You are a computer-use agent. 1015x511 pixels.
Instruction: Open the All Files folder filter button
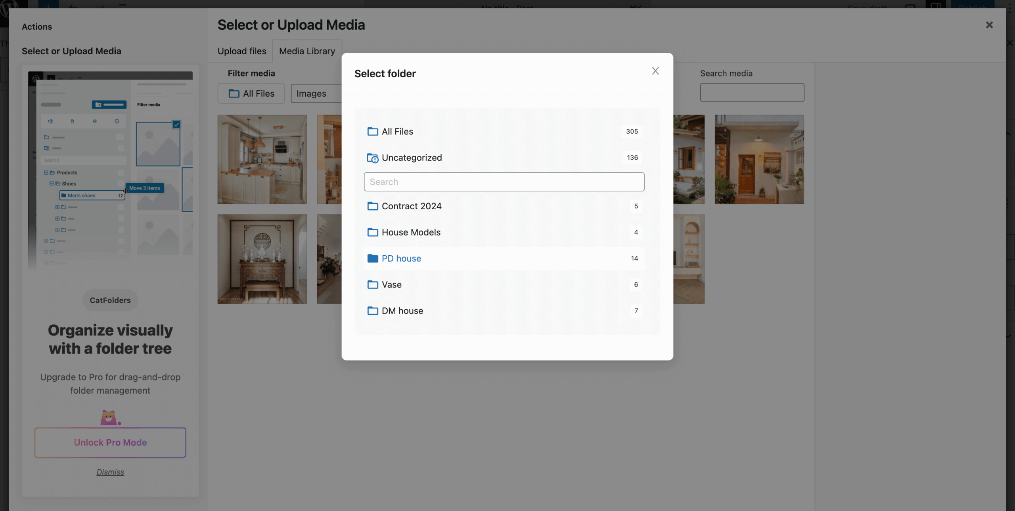click(x=251, y=94)
